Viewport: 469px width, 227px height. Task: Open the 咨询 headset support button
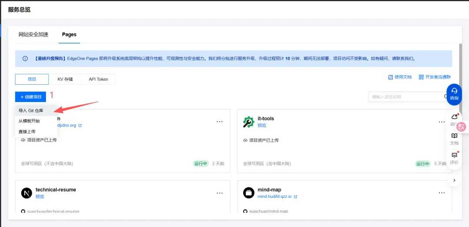point(454,94)
